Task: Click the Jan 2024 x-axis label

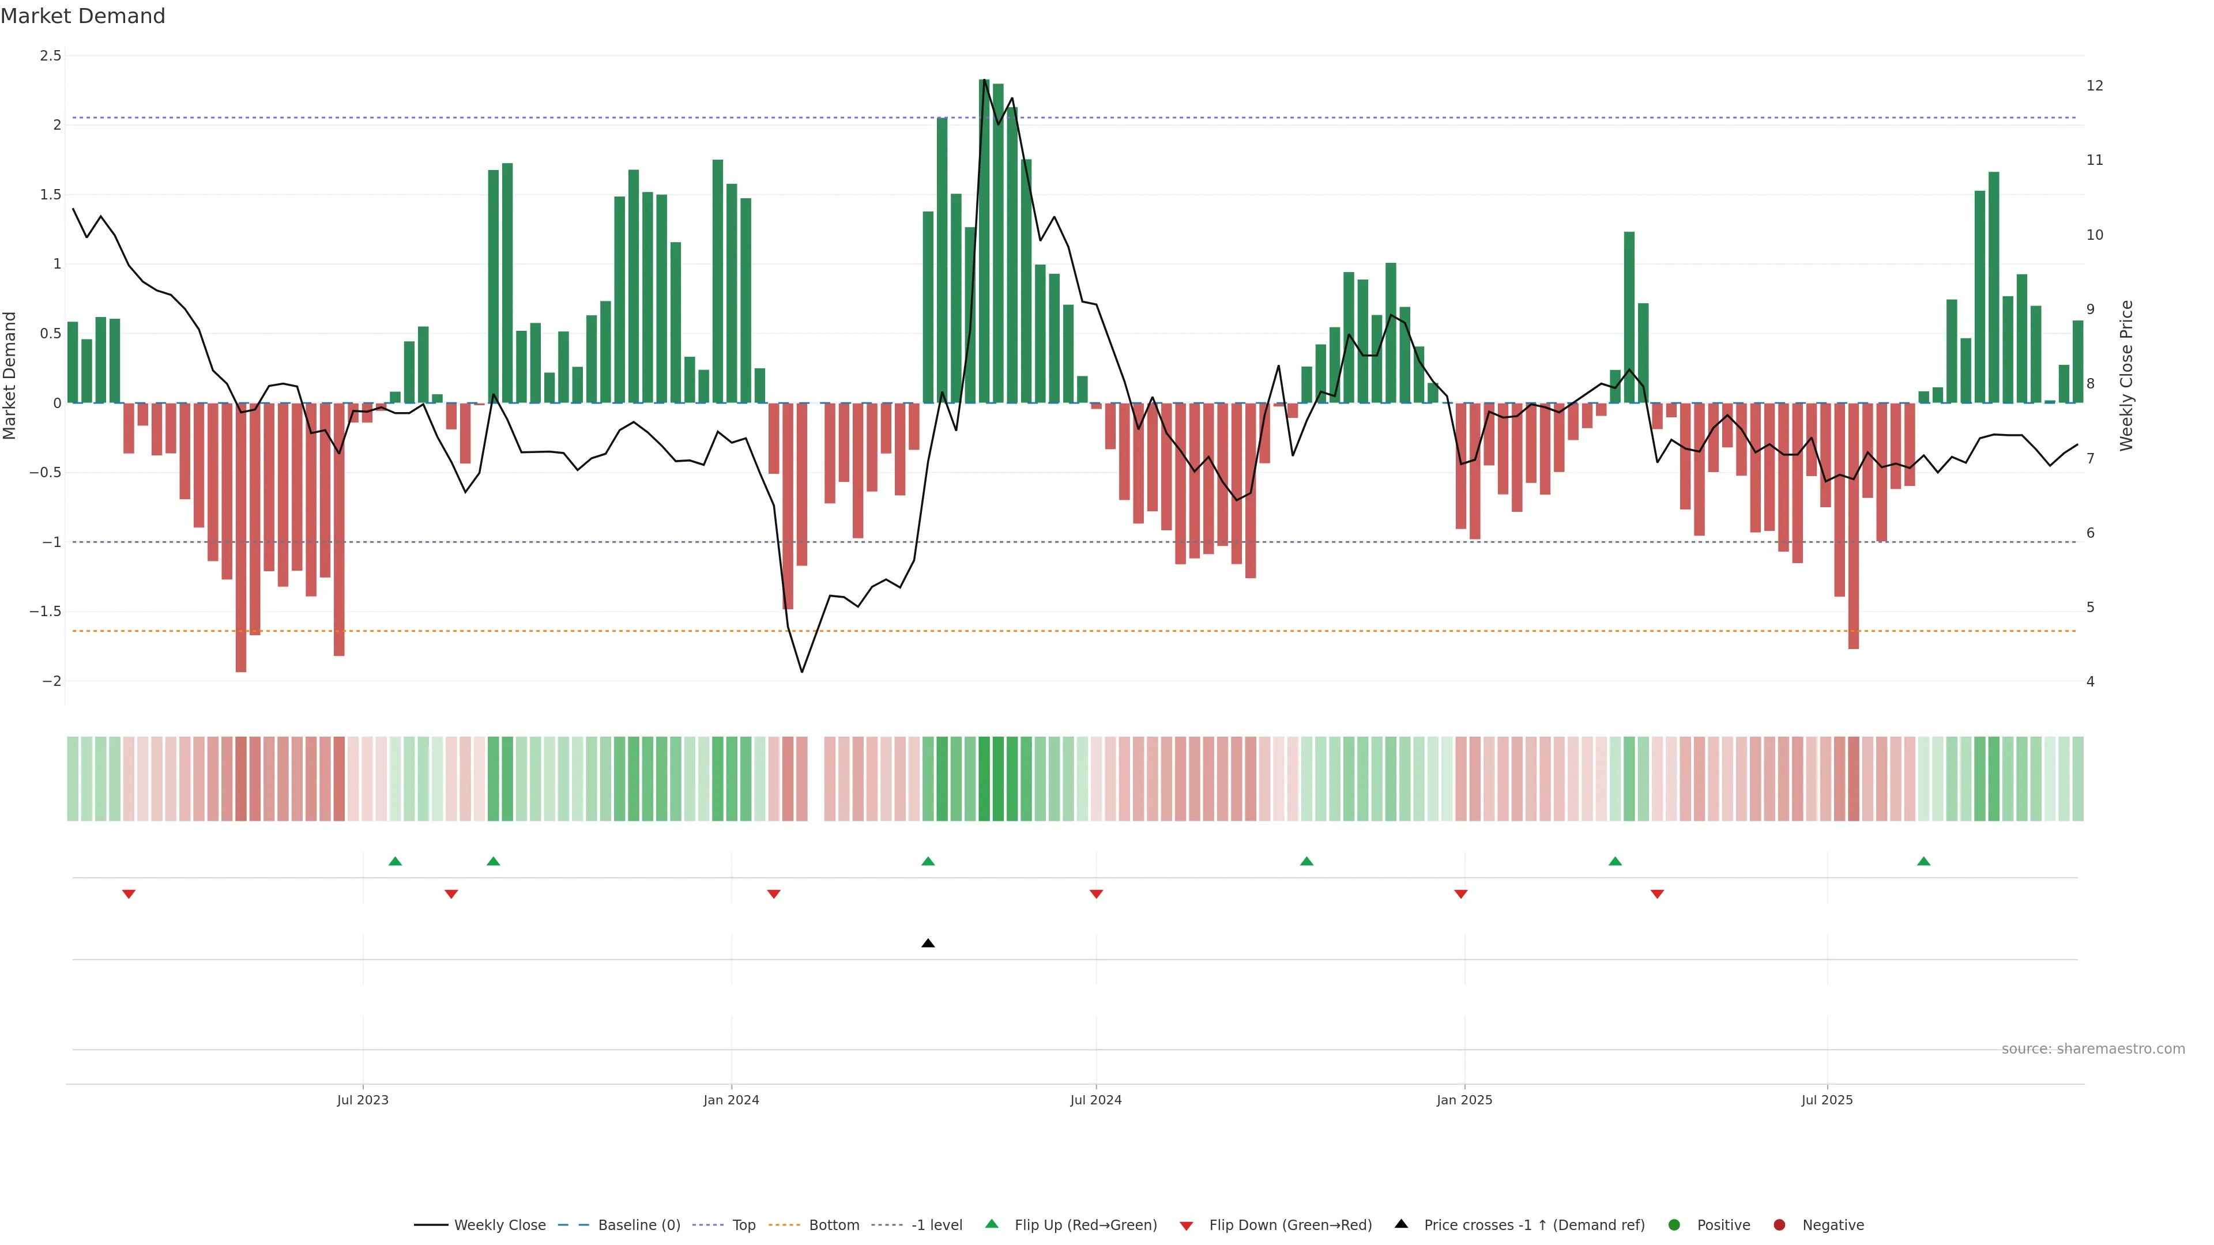Action: click(x=731, y=1101)
